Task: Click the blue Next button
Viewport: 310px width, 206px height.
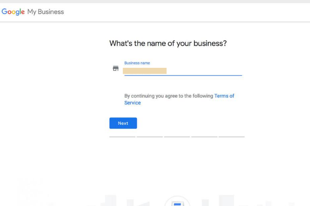Action: [123, 123]
